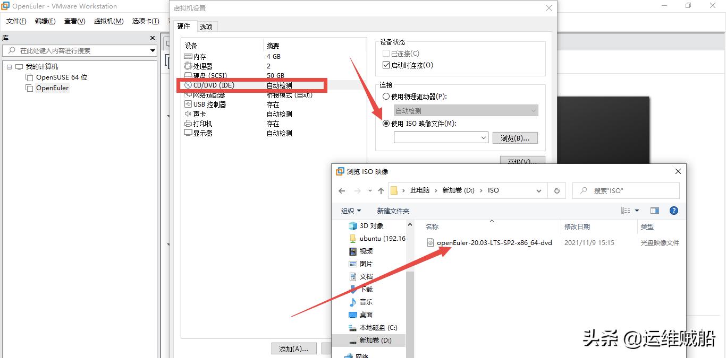Check the 已连接 checkbox

(x=386, y=53)
